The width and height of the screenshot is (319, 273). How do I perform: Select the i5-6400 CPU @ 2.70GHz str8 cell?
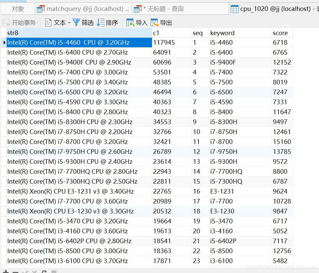point(79,53)
